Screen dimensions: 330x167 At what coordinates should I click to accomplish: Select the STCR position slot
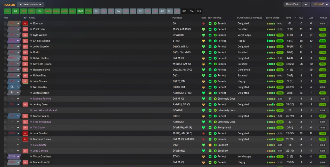pyautogui.click(x=80, y=11)
